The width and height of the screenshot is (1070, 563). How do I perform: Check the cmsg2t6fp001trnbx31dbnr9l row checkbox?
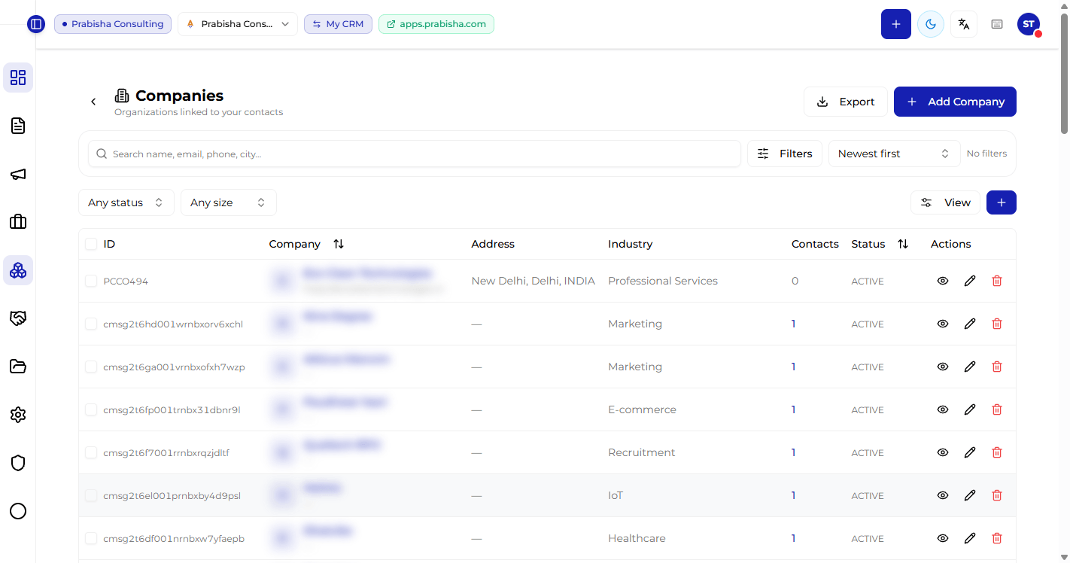91,409
